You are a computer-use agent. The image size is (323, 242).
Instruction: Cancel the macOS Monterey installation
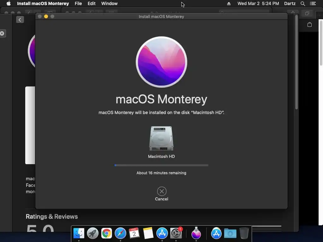click(161, 191)
